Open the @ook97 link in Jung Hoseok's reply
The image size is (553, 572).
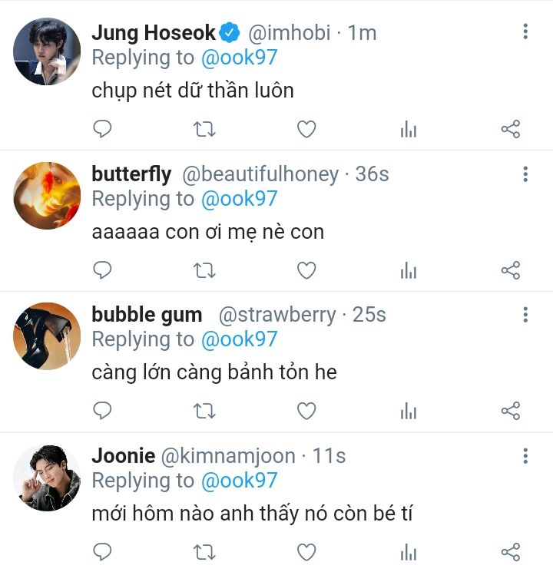(x=239, y=58)
